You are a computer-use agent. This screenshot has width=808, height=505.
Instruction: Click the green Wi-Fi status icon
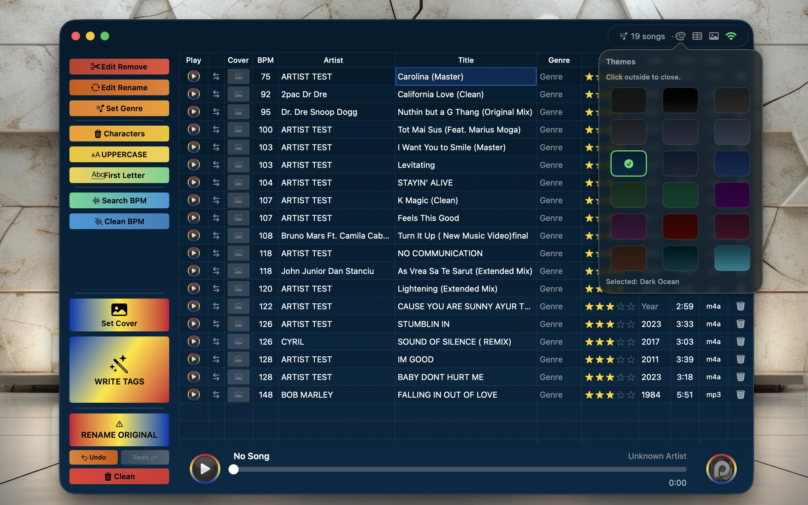(732, 36)
